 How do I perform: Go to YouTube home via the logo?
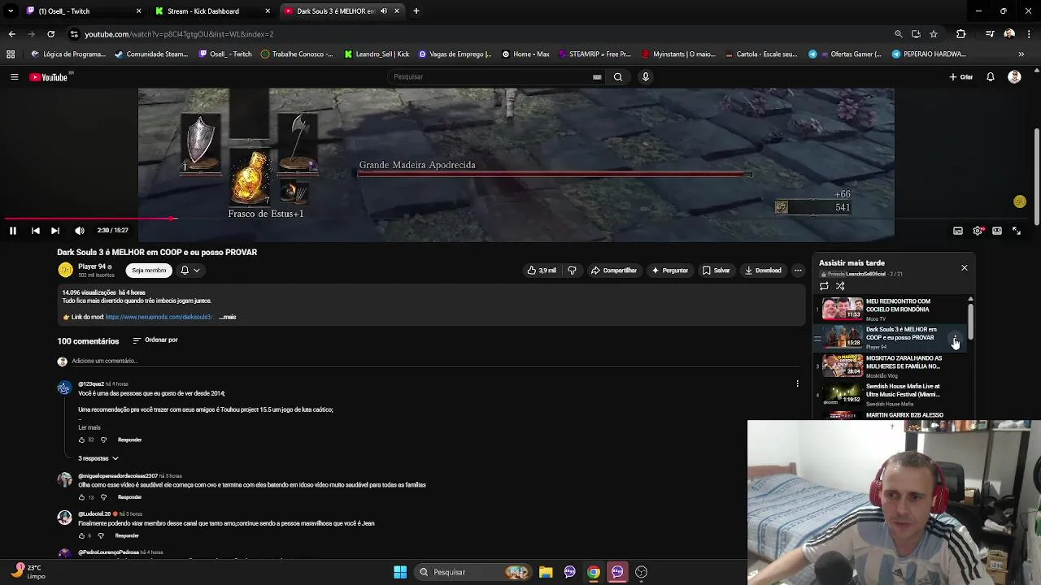click(49, 77)
